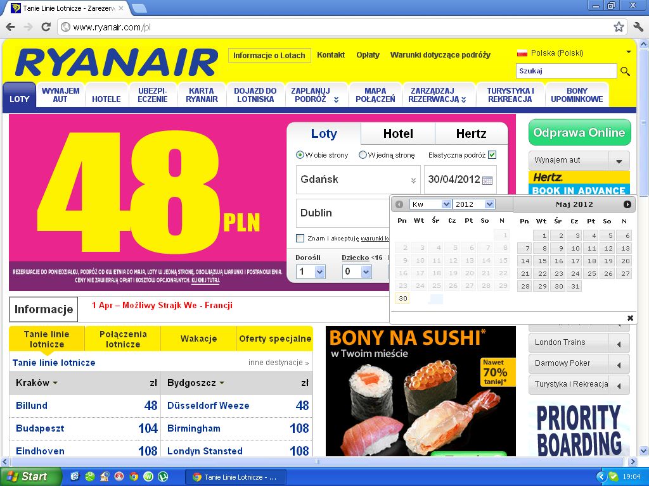Toggle the 'Elastyczna podróż' checkbox
The width and height of the screenshot is (649, 486).
coord(492,155)
